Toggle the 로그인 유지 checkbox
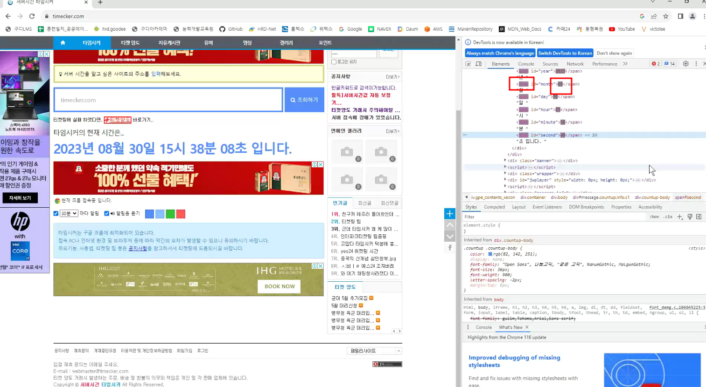This screenshot has height=387, width=706. (334, 62)
